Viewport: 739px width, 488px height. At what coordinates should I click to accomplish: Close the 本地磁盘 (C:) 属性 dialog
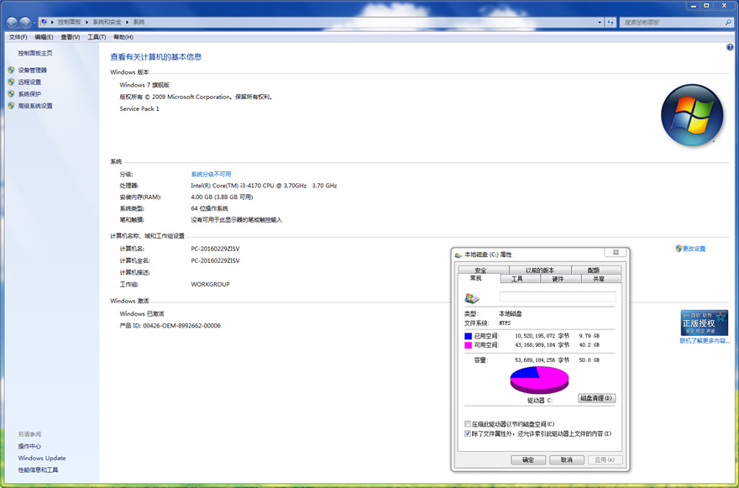616,252
